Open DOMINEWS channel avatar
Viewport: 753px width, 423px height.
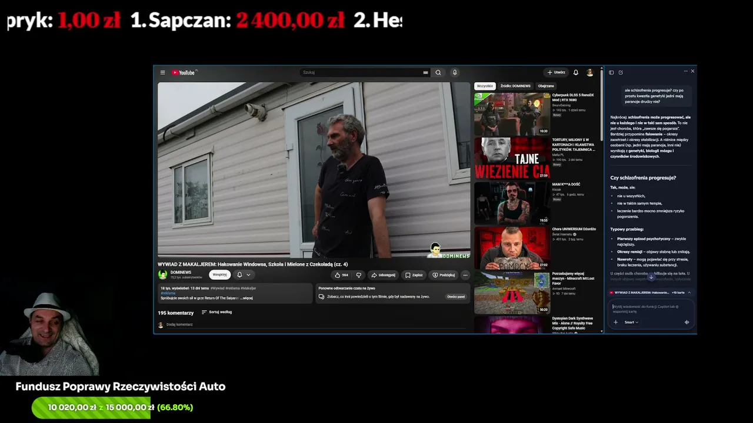click(x=162, y=274)
